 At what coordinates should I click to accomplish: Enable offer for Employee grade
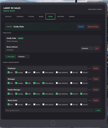click(x=26, y=72)
